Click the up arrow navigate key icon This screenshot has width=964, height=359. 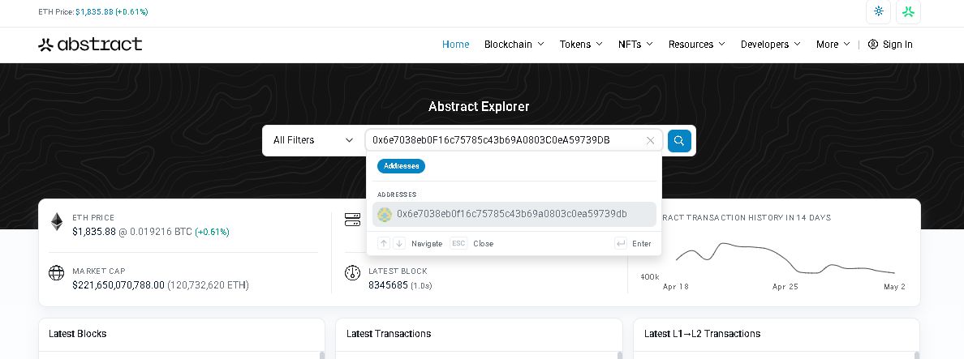(x=384, y=243)
